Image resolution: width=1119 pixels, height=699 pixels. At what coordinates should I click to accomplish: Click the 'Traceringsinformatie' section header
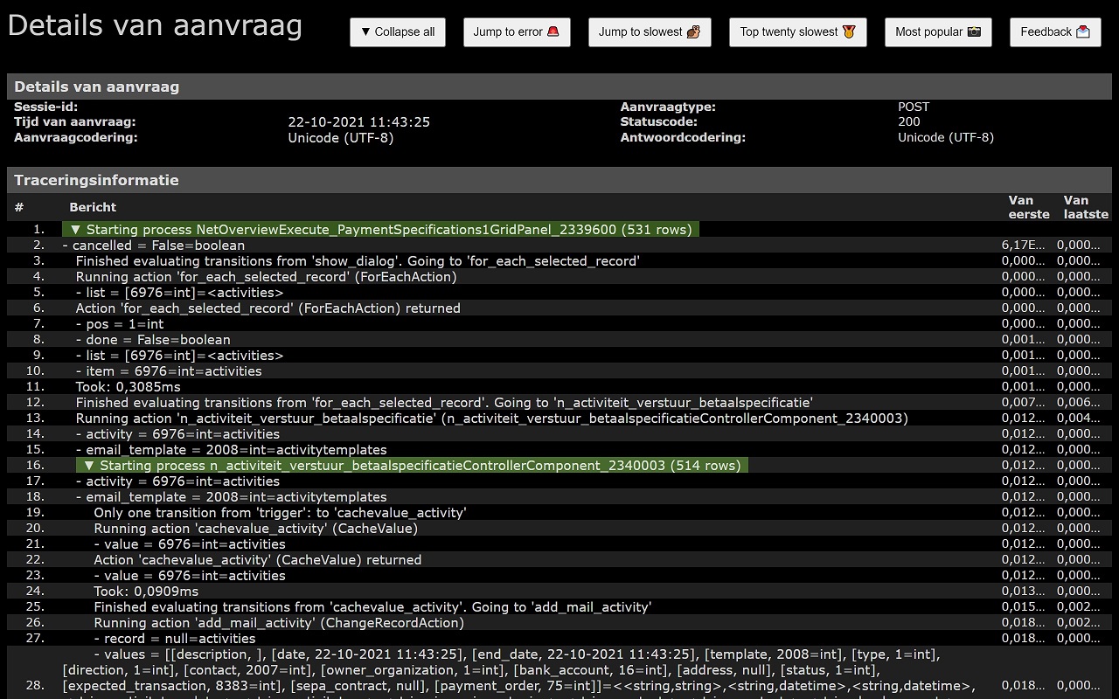[559, 180]
